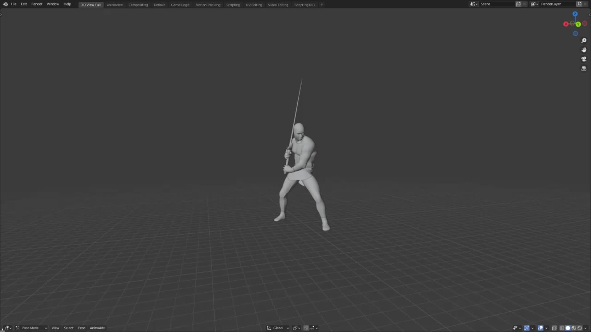Open the AnimAide menu
The height and width of the screenshot is (332, 591).
97,328
